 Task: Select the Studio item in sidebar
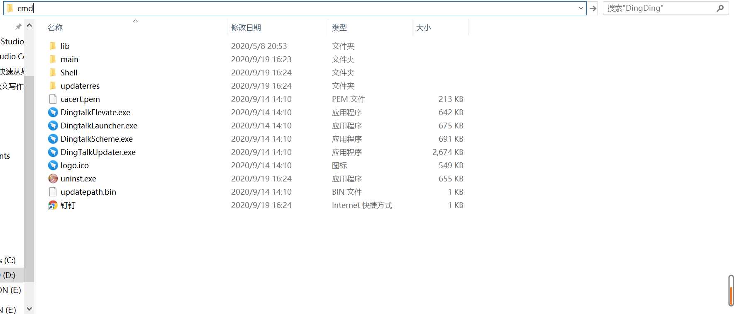click(12, 41)
